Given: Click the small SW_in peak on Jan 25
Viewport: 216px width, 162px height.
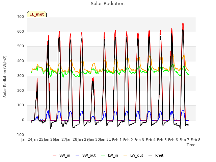Looking at the screenshot, I should (x=37, y=79).
